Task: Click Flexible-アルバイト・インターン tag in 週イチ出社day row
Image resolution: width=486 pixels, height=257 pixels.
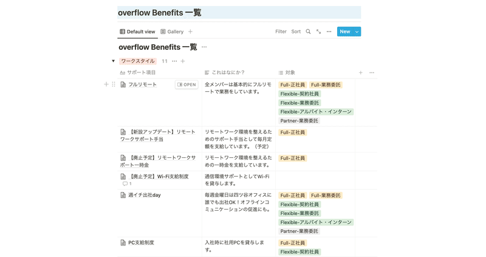Action: (316, 222)
